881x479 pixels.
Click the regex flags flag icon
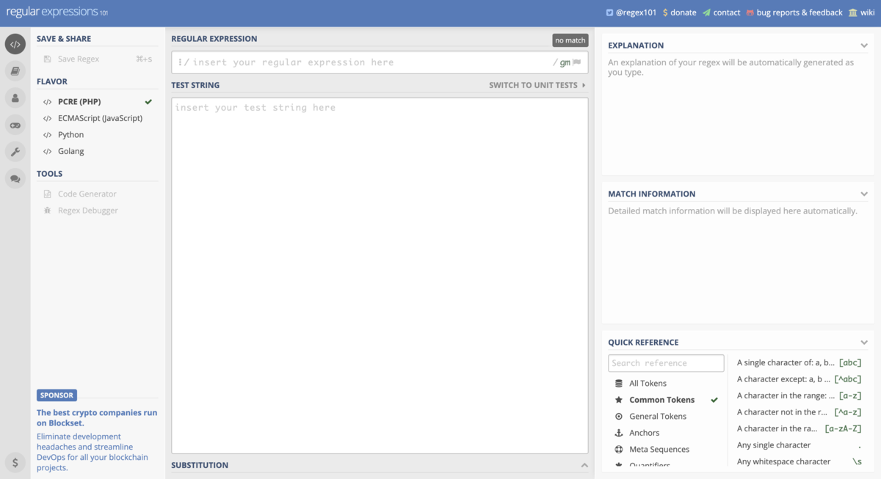point(576,62)
